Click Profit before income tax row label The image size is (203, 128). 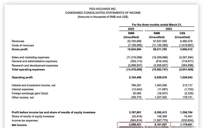click(x=54, y=112)
